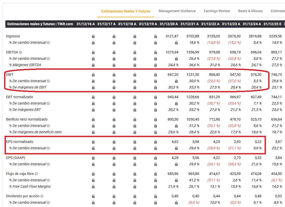
Task: Click lock icon for Dividendo por acción in 31/12/18
Action: pos(135,196)
